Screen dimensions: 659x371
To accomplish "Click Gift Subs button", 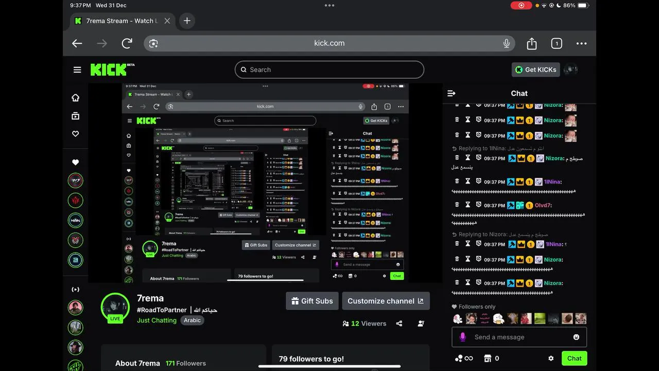I will click(312, 301).
